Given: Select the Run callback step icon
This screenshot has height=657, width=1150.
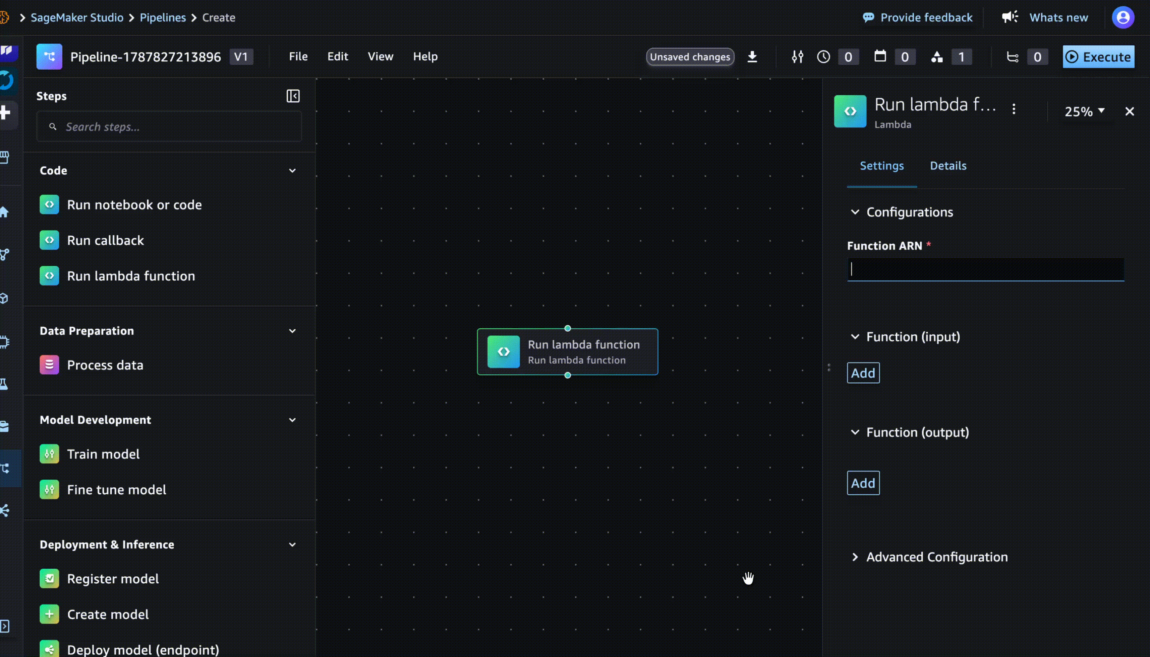Looking at the screenshot, I should coord(49,240).
